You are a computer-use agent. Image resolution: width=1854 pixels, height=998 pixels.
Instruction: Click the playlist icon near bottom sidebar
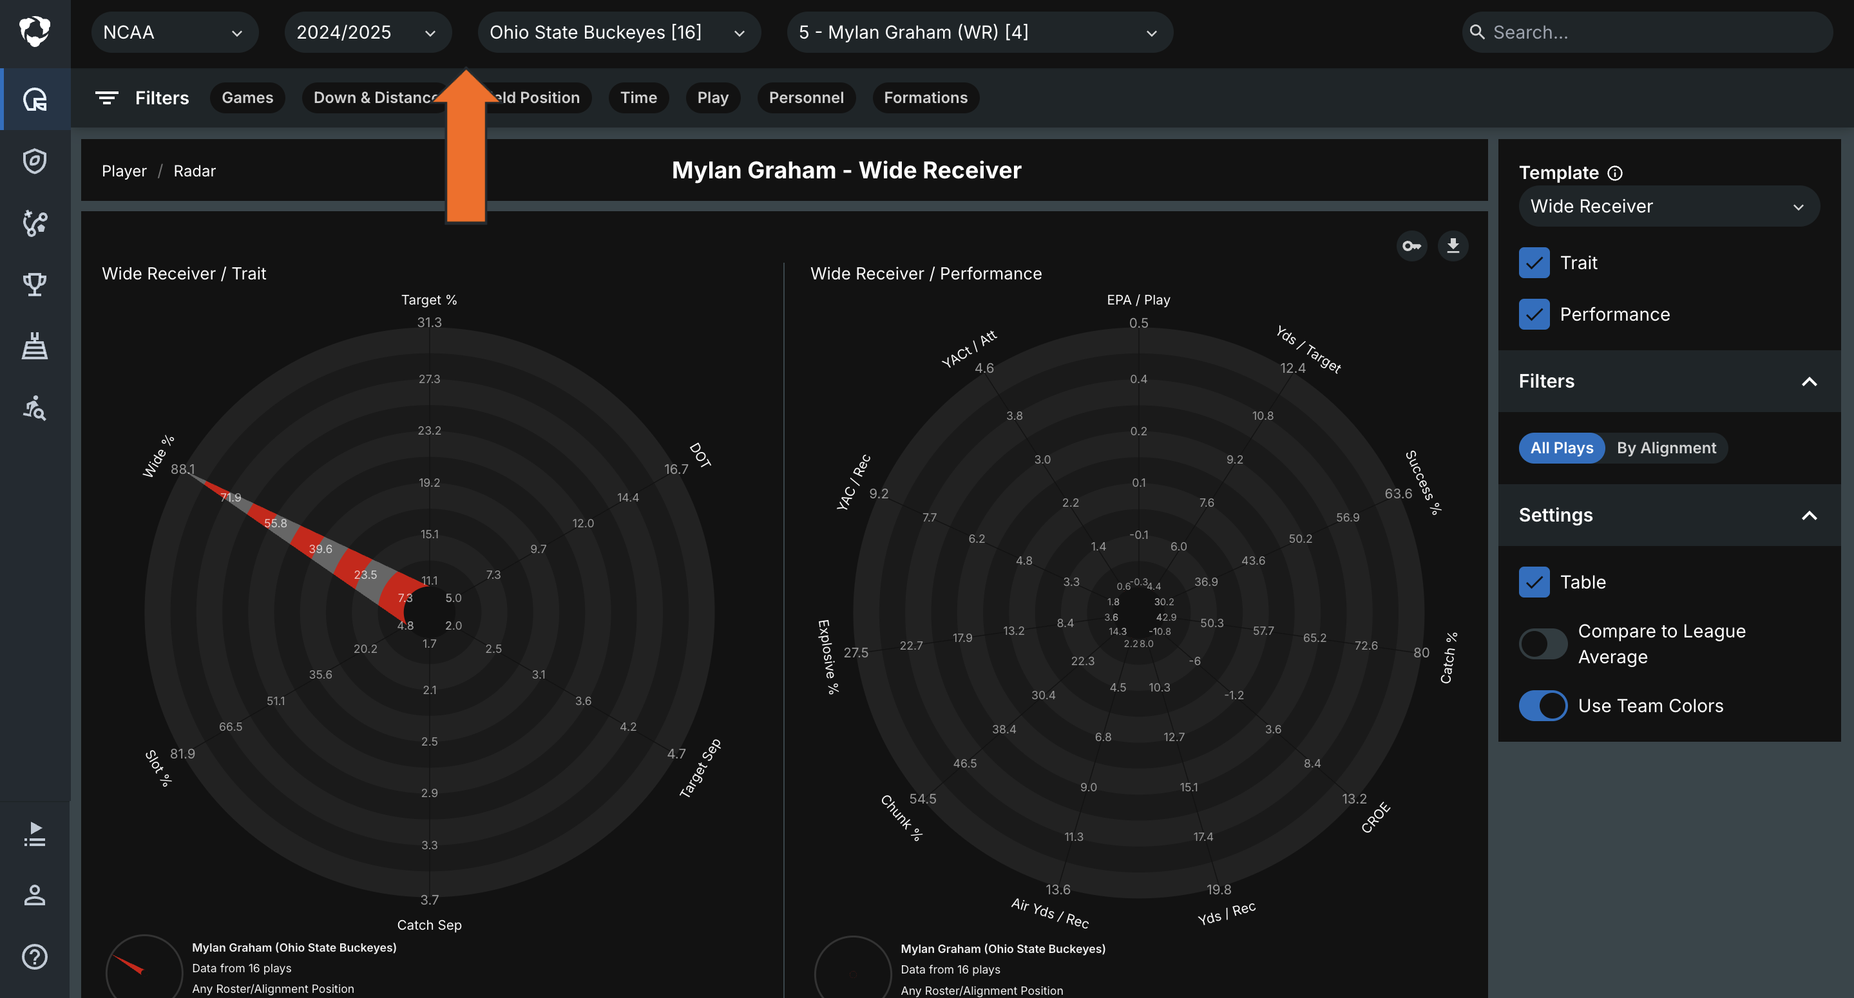tap(35, 834)
